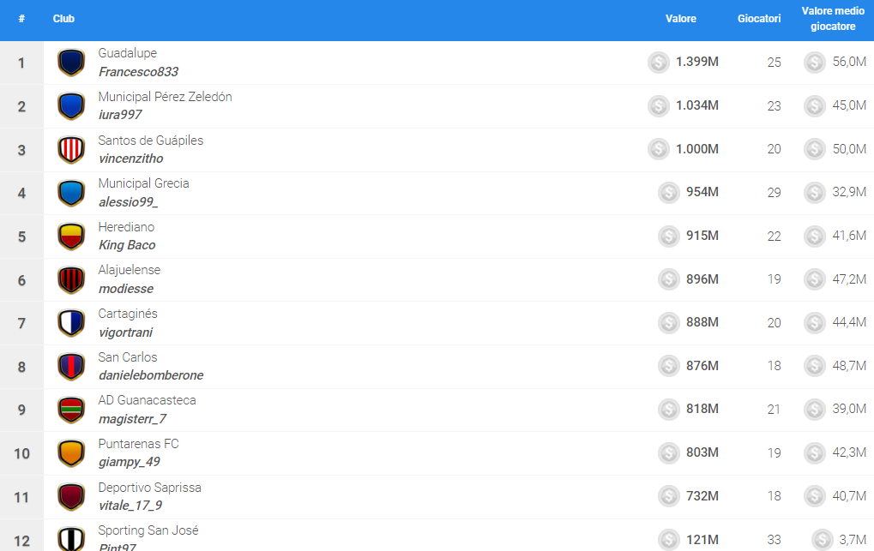
Task: Click the Puntarenas FC orange crest
Action: point(70,453)
